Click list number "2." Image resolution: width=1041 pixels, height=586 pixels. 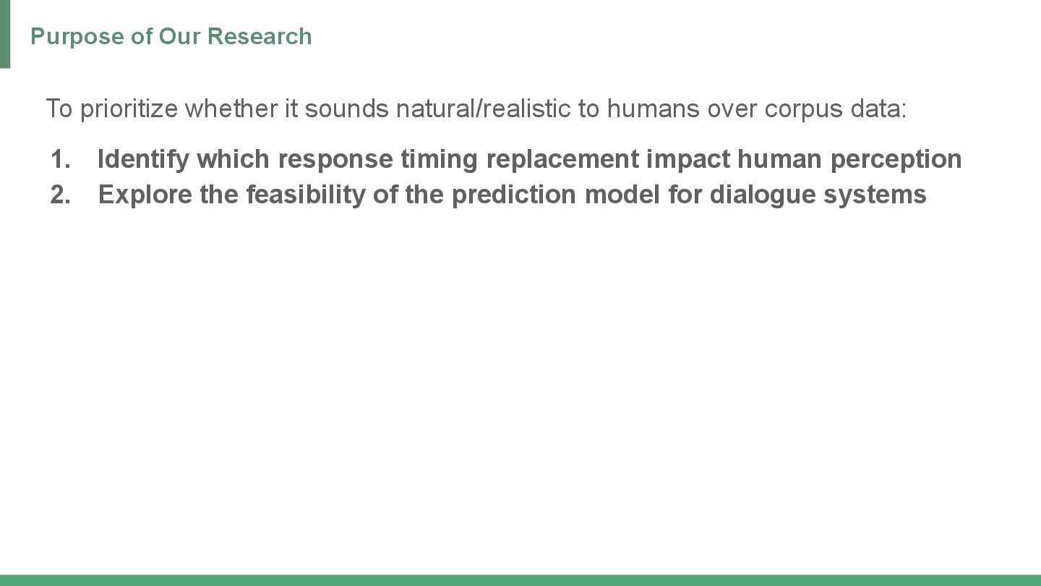[61, 194]
